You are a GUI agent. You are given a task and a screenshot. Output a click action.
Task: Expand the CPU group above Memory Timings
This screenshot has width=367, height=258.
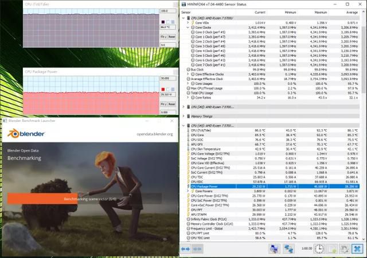pyautogui.click(x=183, y=107)
